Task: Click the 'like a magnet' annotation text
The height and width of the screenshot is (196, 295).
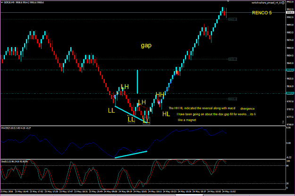Action: tap(187, 120)
